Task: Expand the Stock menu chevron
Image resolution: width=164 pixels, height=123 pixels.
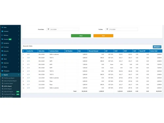Action: (19, 59)
